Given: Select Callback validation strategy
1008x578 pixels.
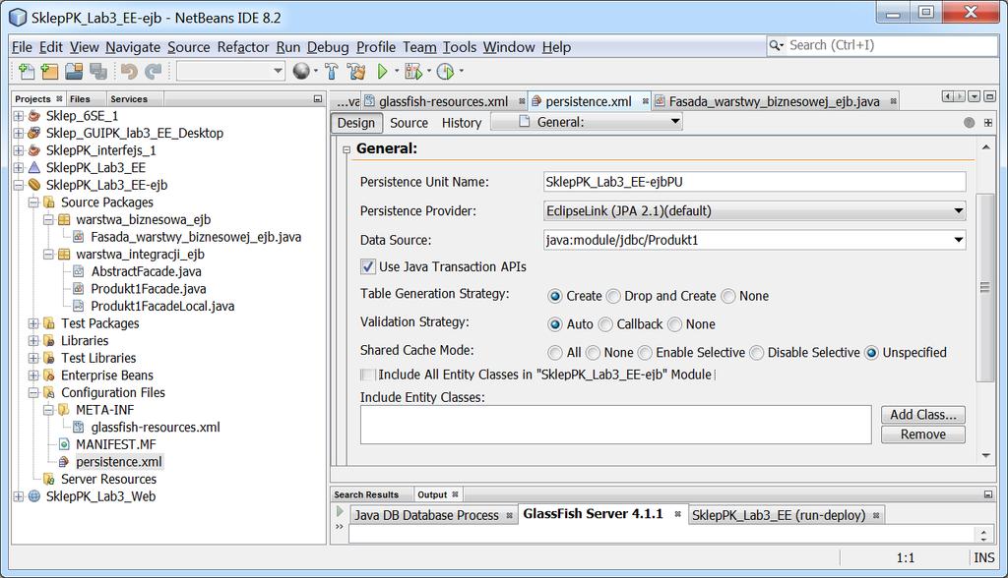Looking at the screenshot, I should point(605,324).
